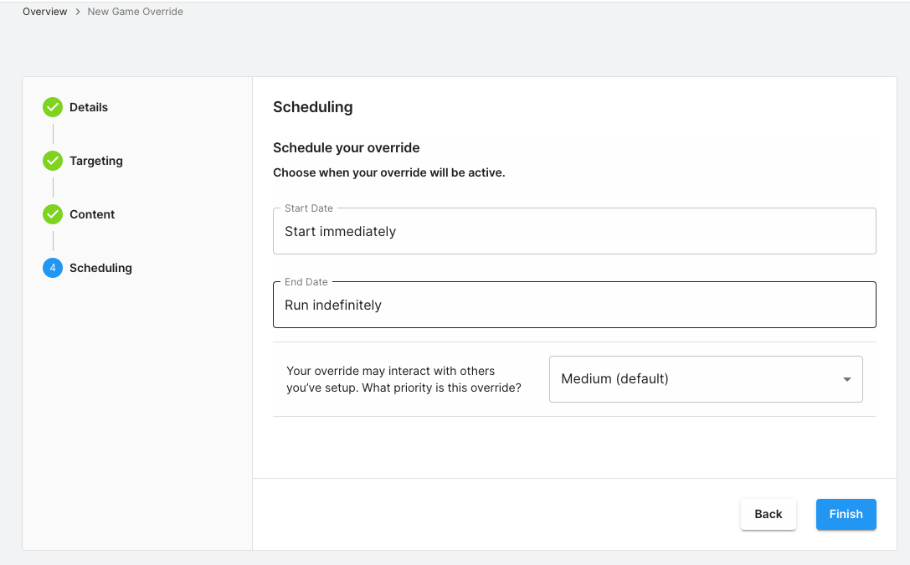The height and width of the screenshot is (565, 910).
Task: Click the override priority question text
Action: click(x=404, y=379)
